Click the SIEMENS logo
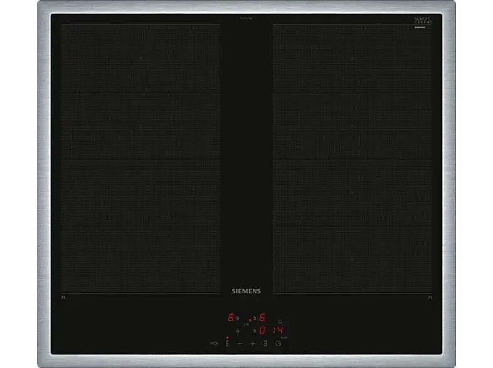 (246, 290)
